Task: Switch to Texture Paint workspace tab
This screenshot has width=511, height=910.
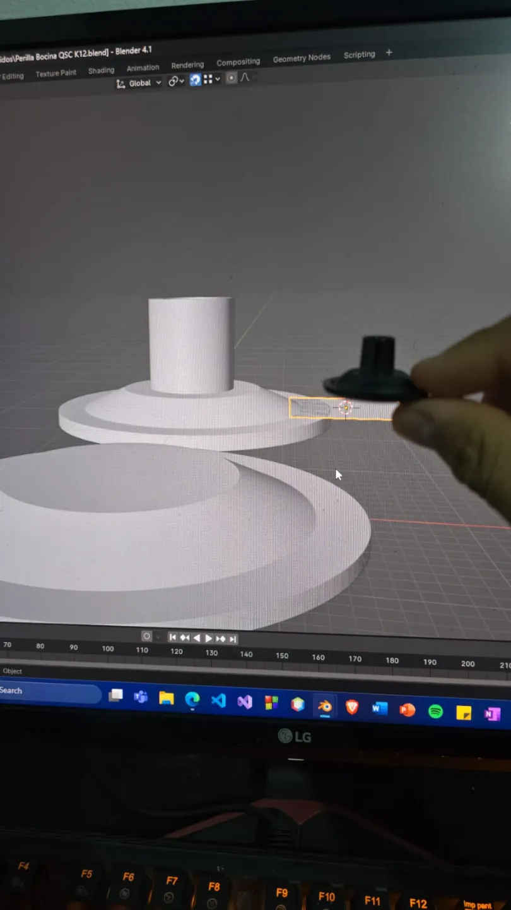Action: click(56, 73)
